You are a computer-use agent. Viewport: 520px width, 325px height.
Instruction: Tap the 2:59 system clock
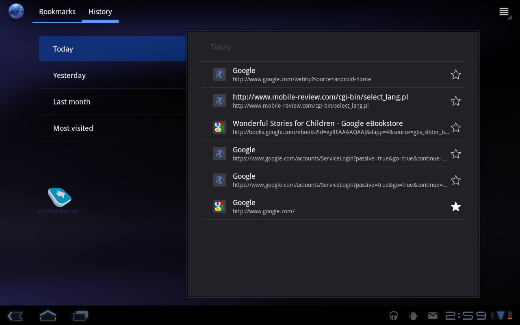[x=466, y=316]
